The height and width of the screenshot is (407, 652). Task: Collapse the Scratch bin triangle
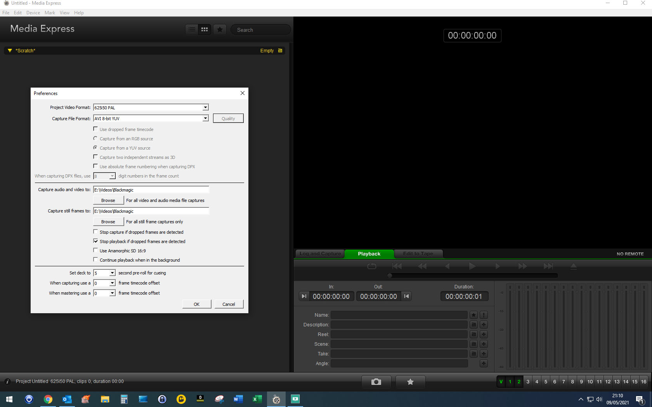click(10, 50)
